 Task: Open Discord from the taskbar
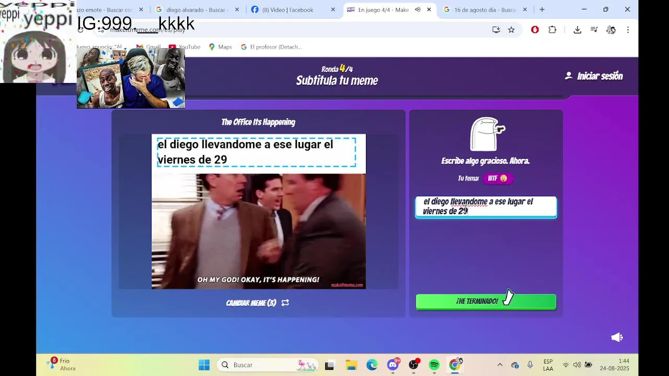tap(393, 365)
